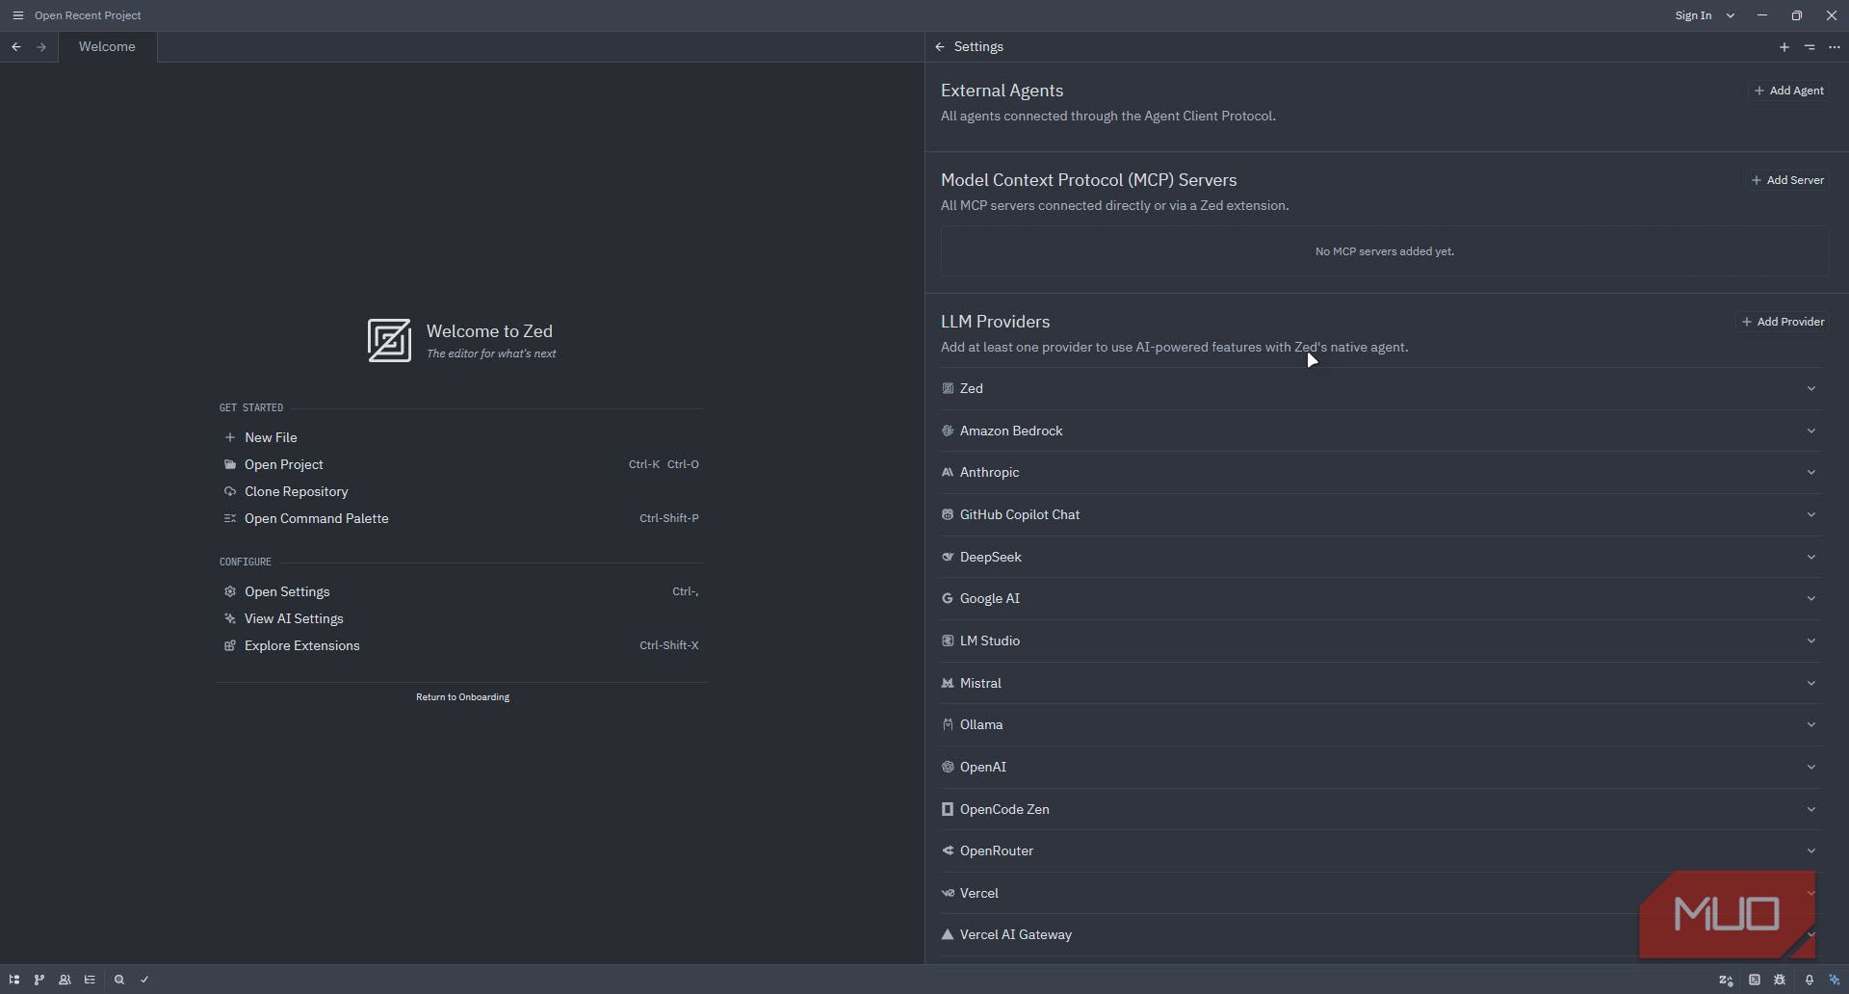This screenshot has width=1849, height=994.
Task: Click the Add Provider button
Action: [1784, 322]
